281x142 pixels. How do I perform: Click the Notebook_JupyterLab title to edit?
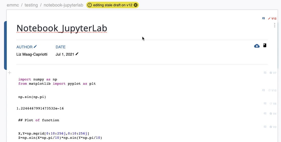62,28
